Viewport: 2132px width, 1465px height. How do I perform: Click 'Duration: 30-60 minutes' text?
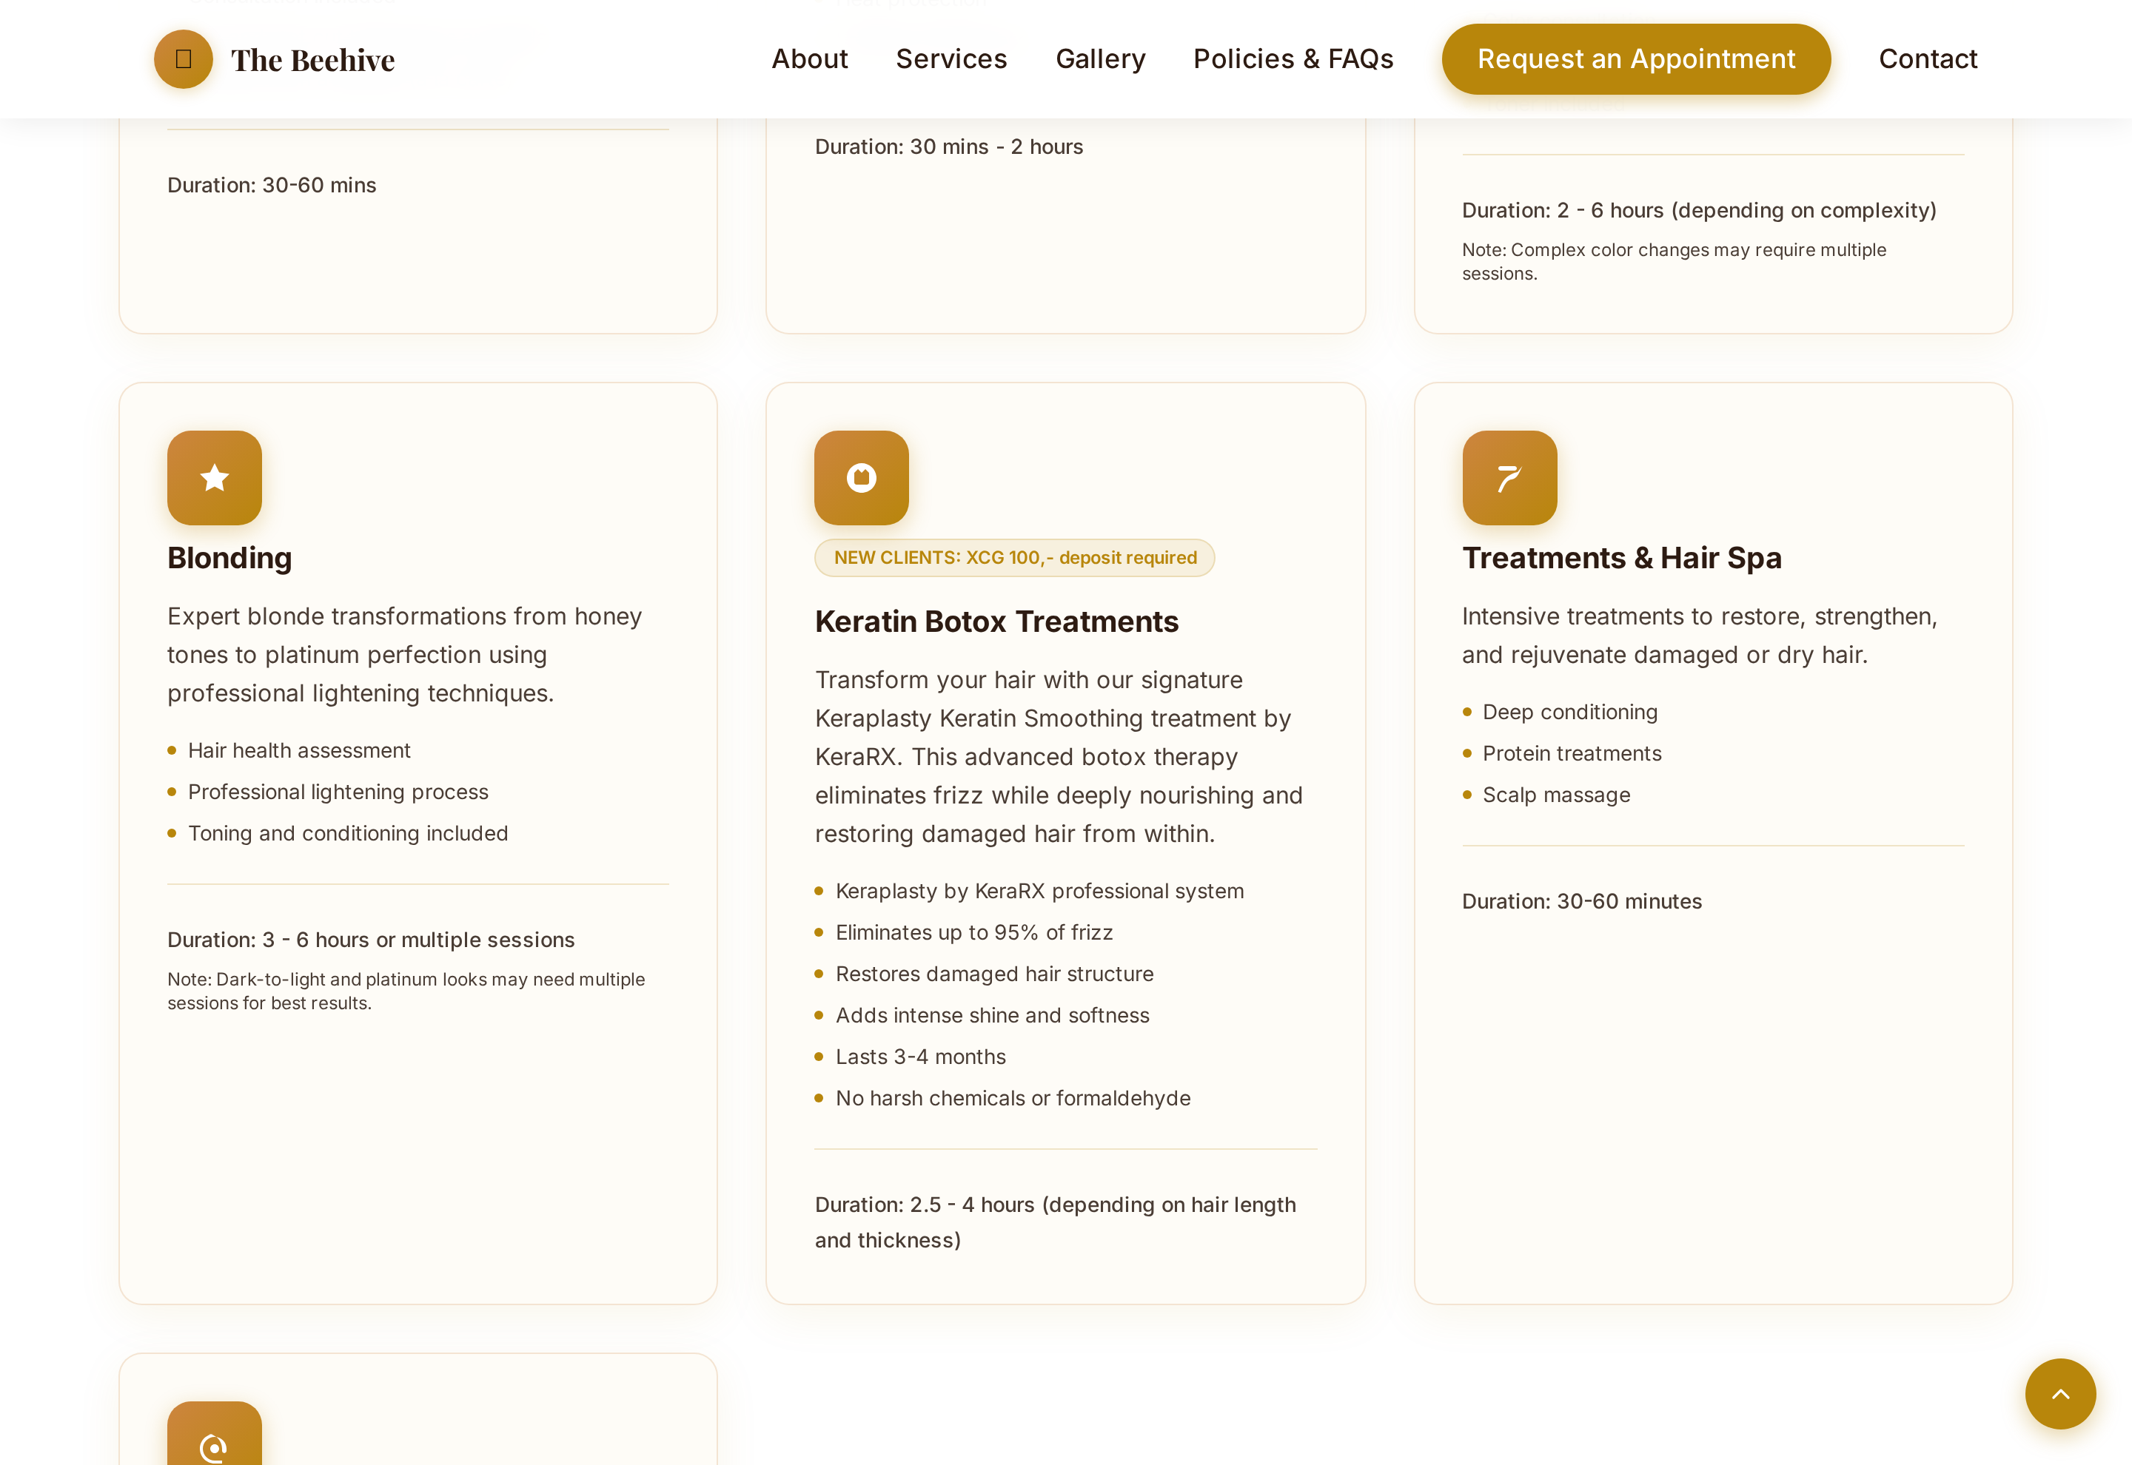pos(1581,900)
